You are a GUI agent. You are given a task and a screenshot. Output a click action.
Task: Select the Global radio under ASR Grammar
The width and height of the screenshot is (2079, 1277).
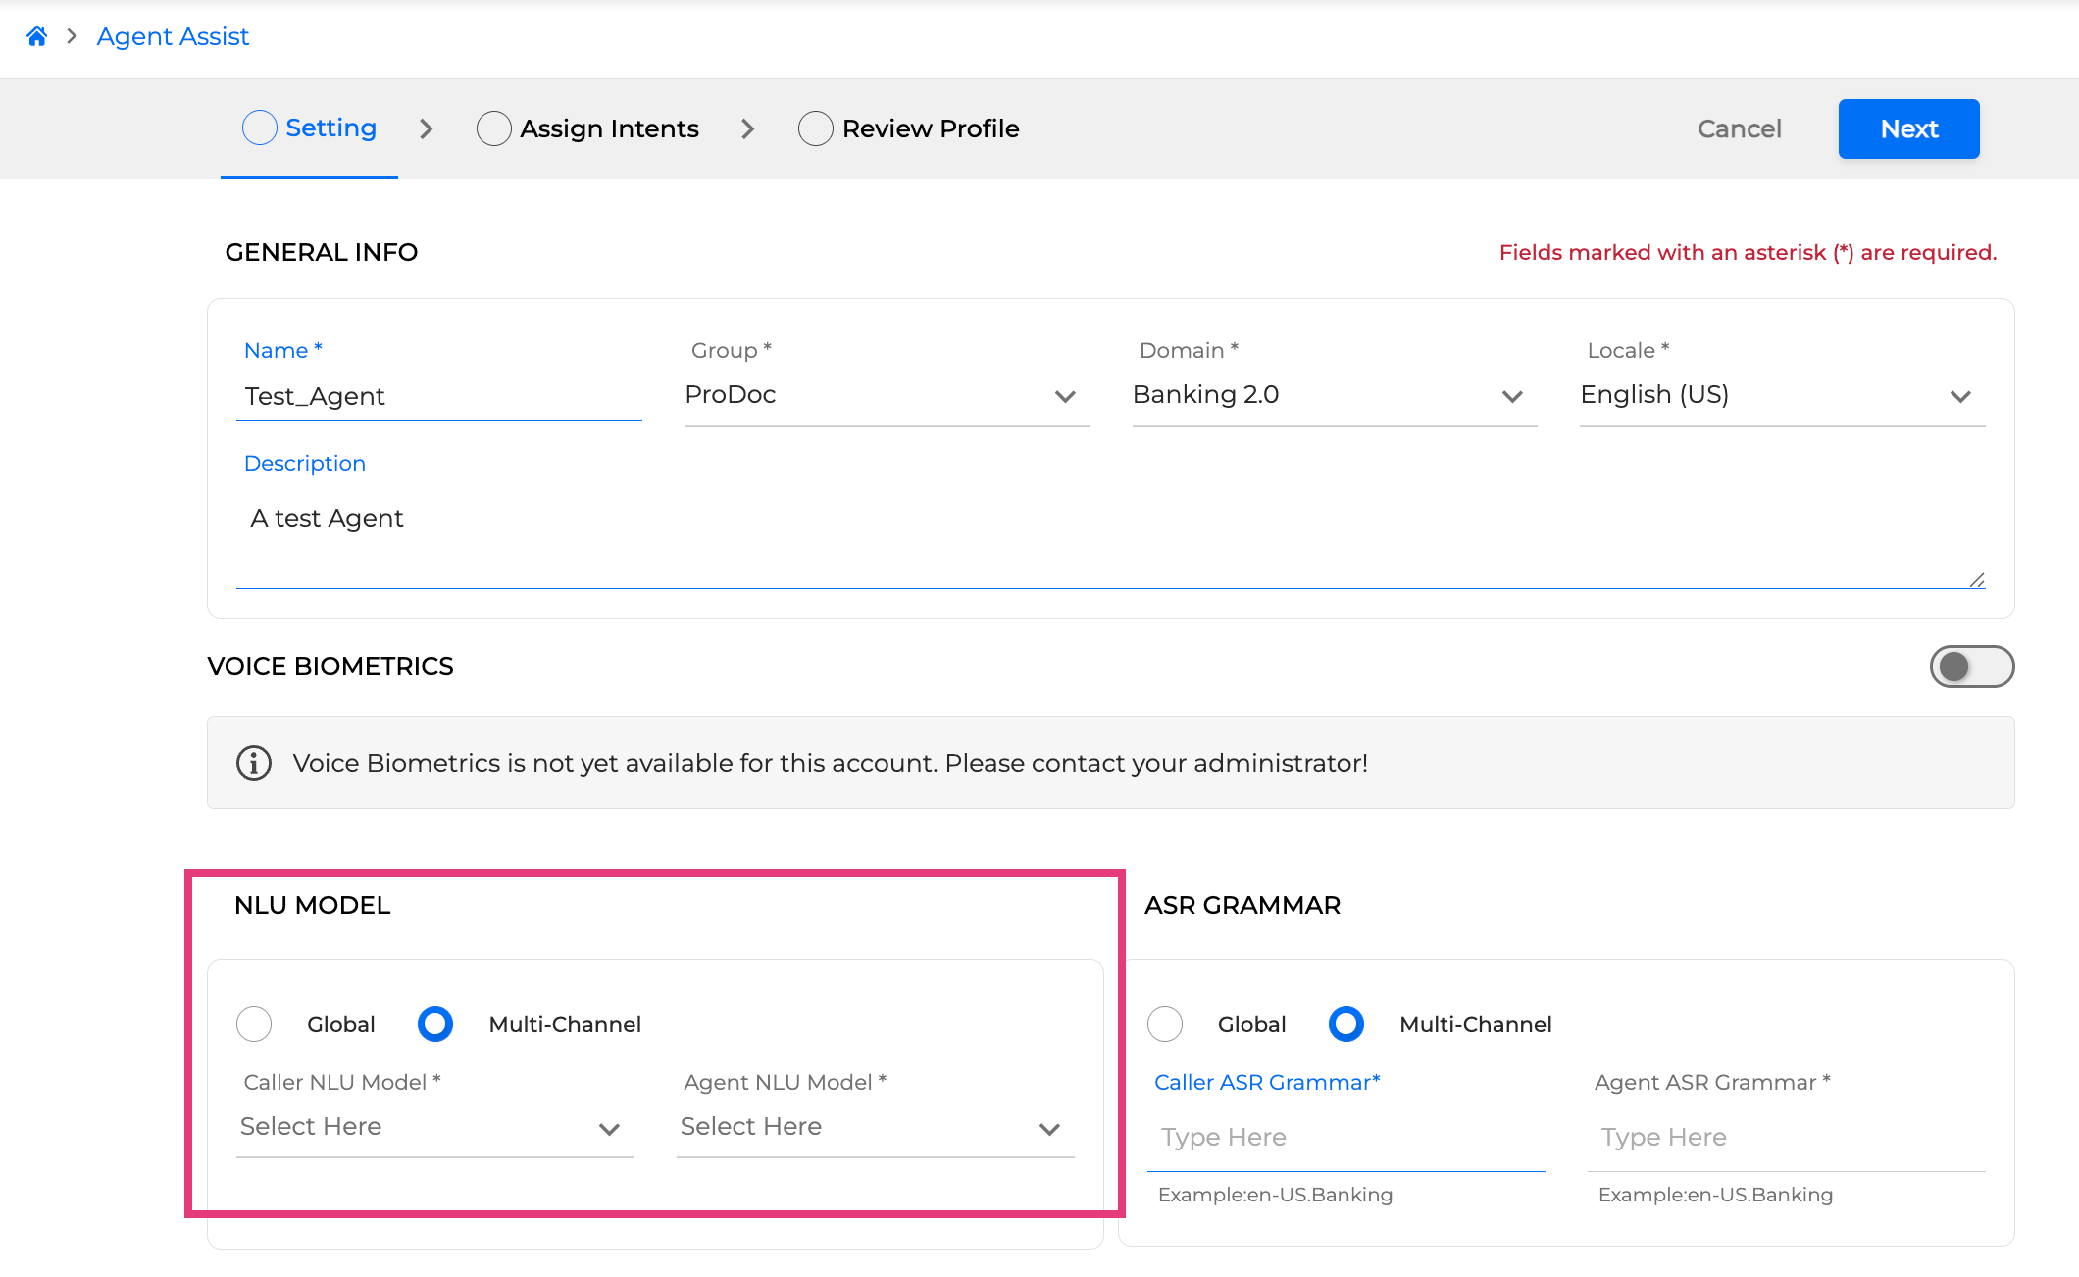(1165, 1024)
